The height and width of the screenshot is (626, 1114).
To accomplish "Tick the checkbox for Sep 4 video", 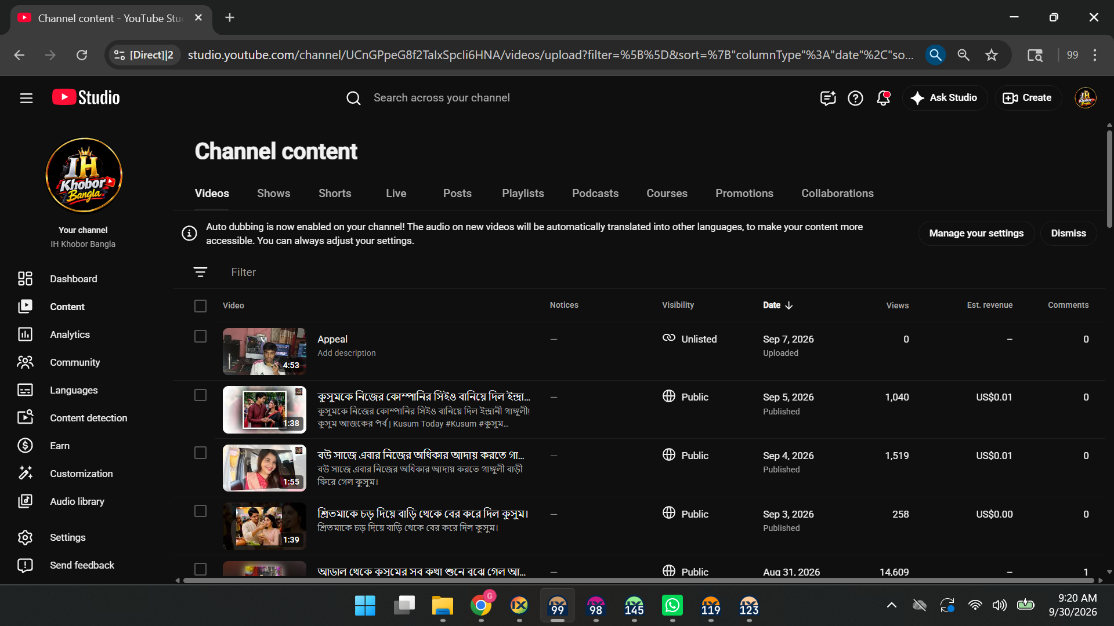I will coord(200,453).
